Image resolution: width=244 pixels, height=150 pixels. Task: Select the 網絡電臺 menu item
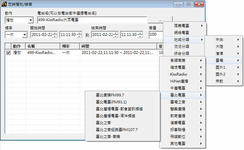(x=185, y=33)
